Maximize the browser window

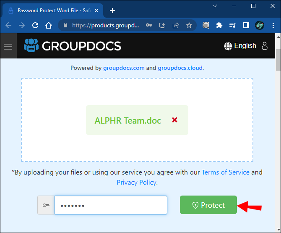253,6
